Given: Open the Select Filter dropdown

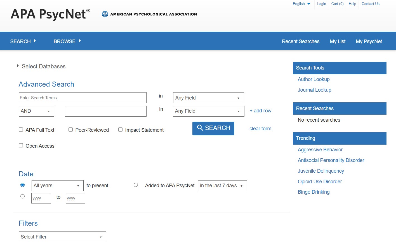Looking at the screenshot, I should click(x=62, y=237).
